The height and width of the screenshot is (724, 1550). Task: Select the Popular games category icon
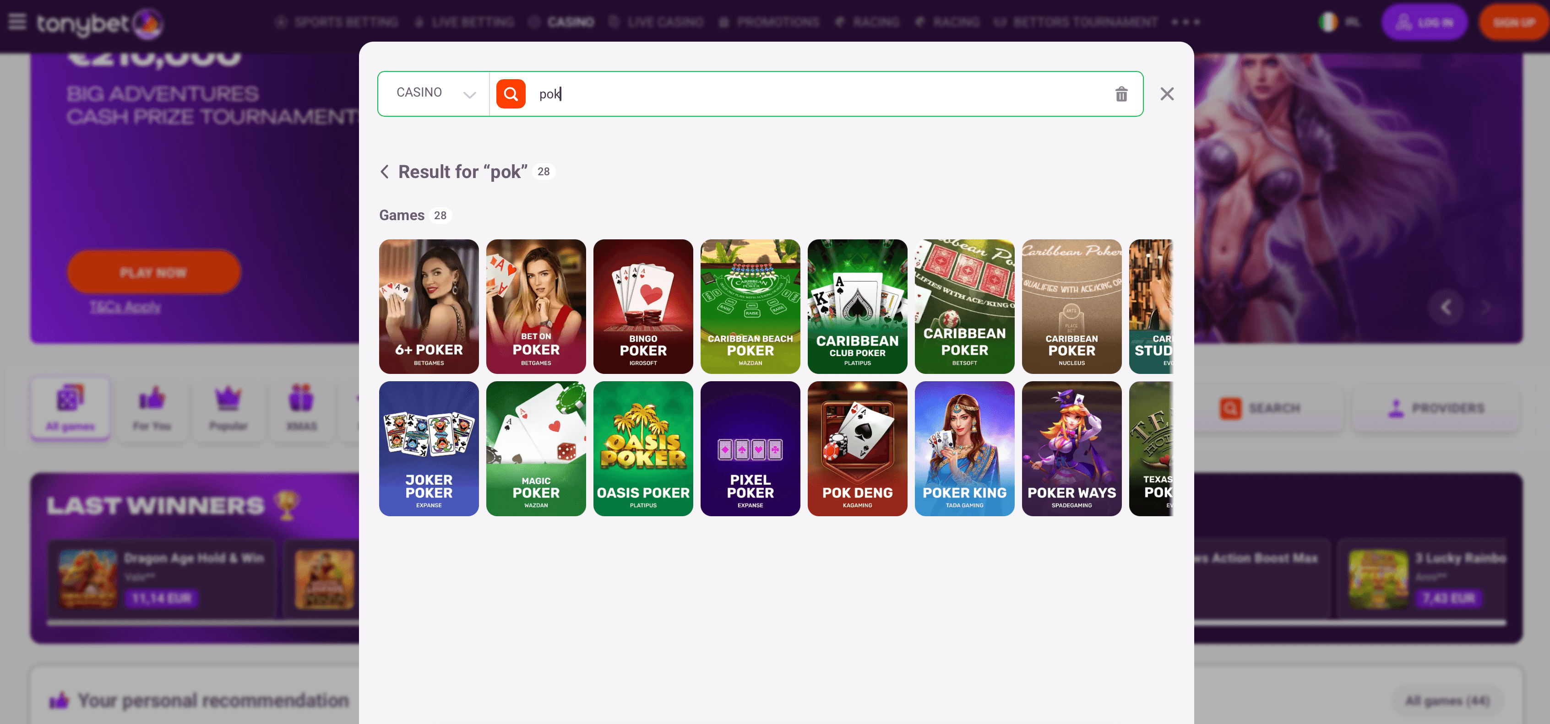(228, 408)
